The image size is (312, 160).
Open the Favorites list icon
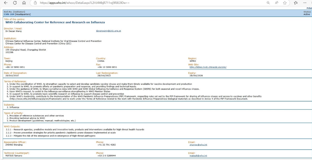point(296,3)
